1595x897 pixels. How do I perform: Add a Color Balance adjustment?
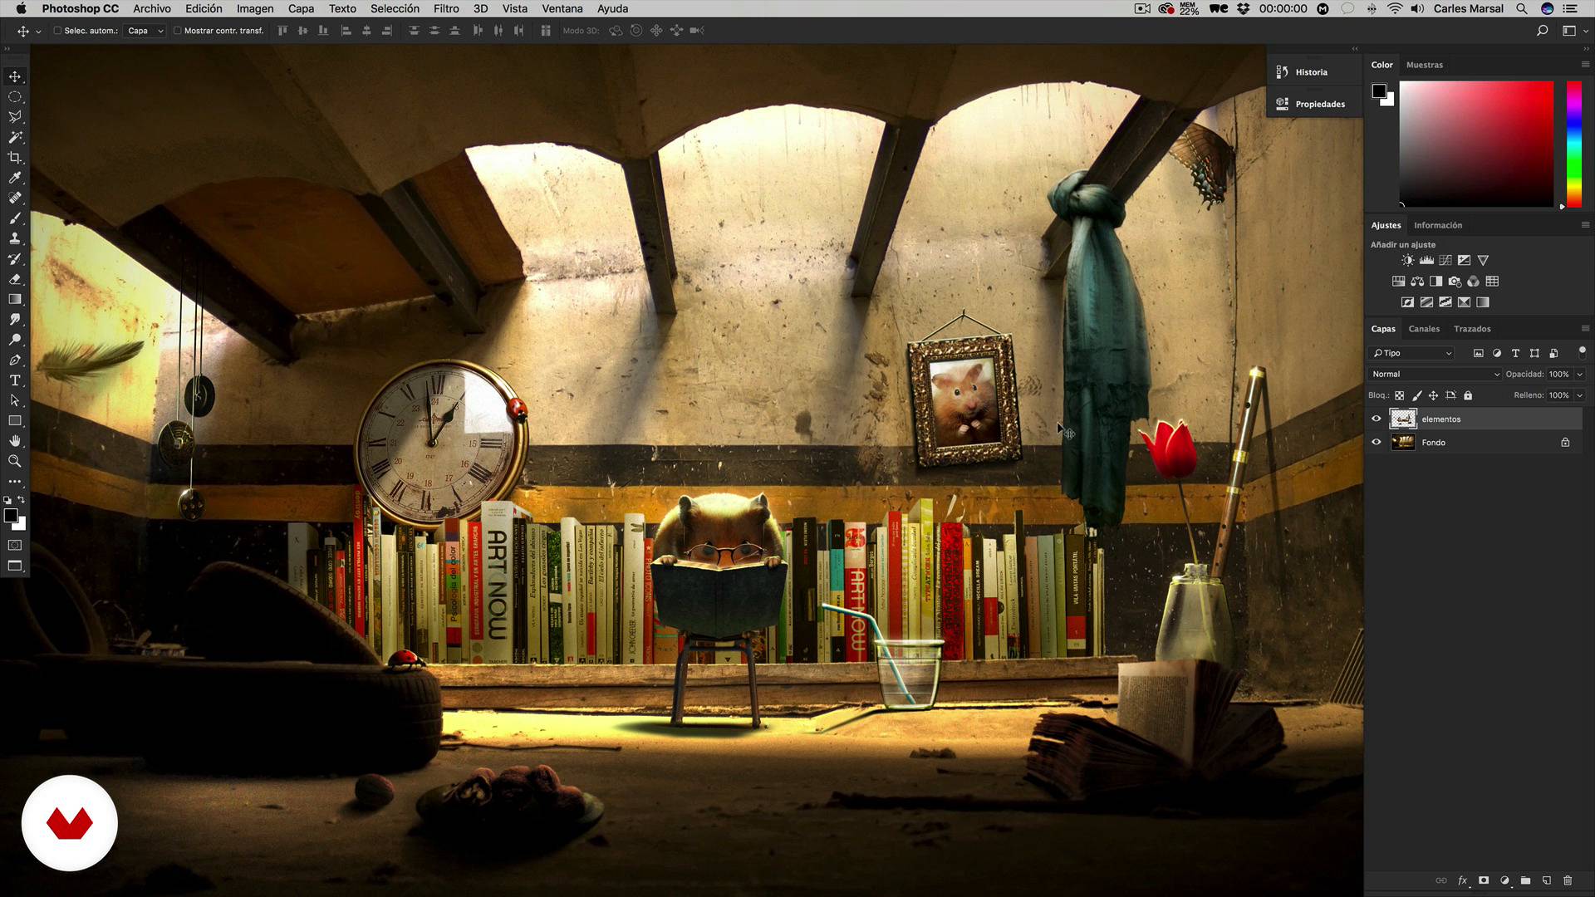(1417, 282)
